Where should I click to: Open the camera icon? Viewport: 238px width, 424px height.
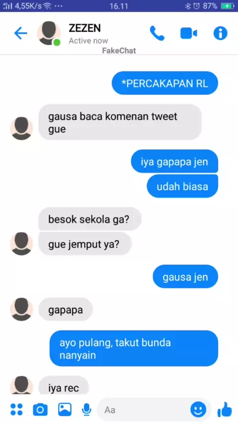click(40, 410)
